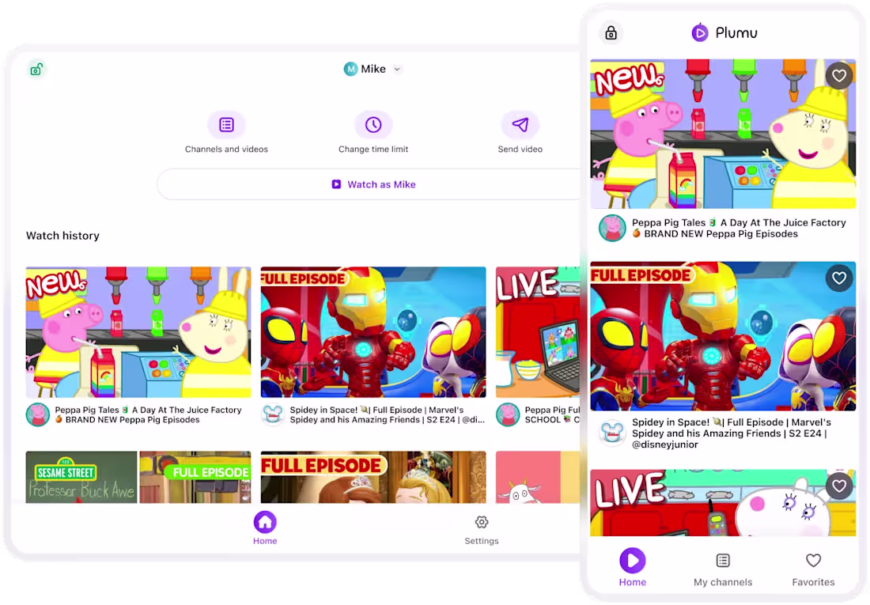
Task: Open the Favorites tab
Action: 813,570
